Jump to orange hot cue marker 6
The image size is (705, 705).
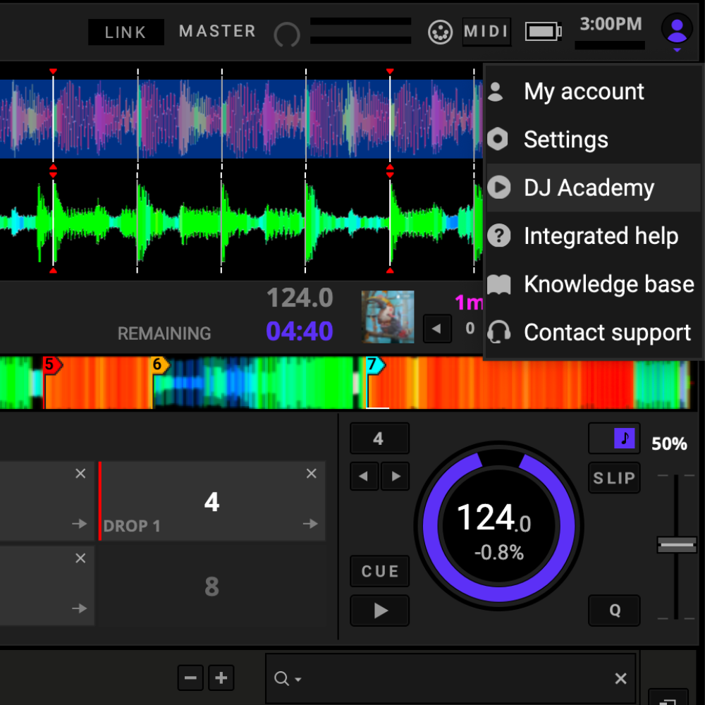[x=160, y=364]
